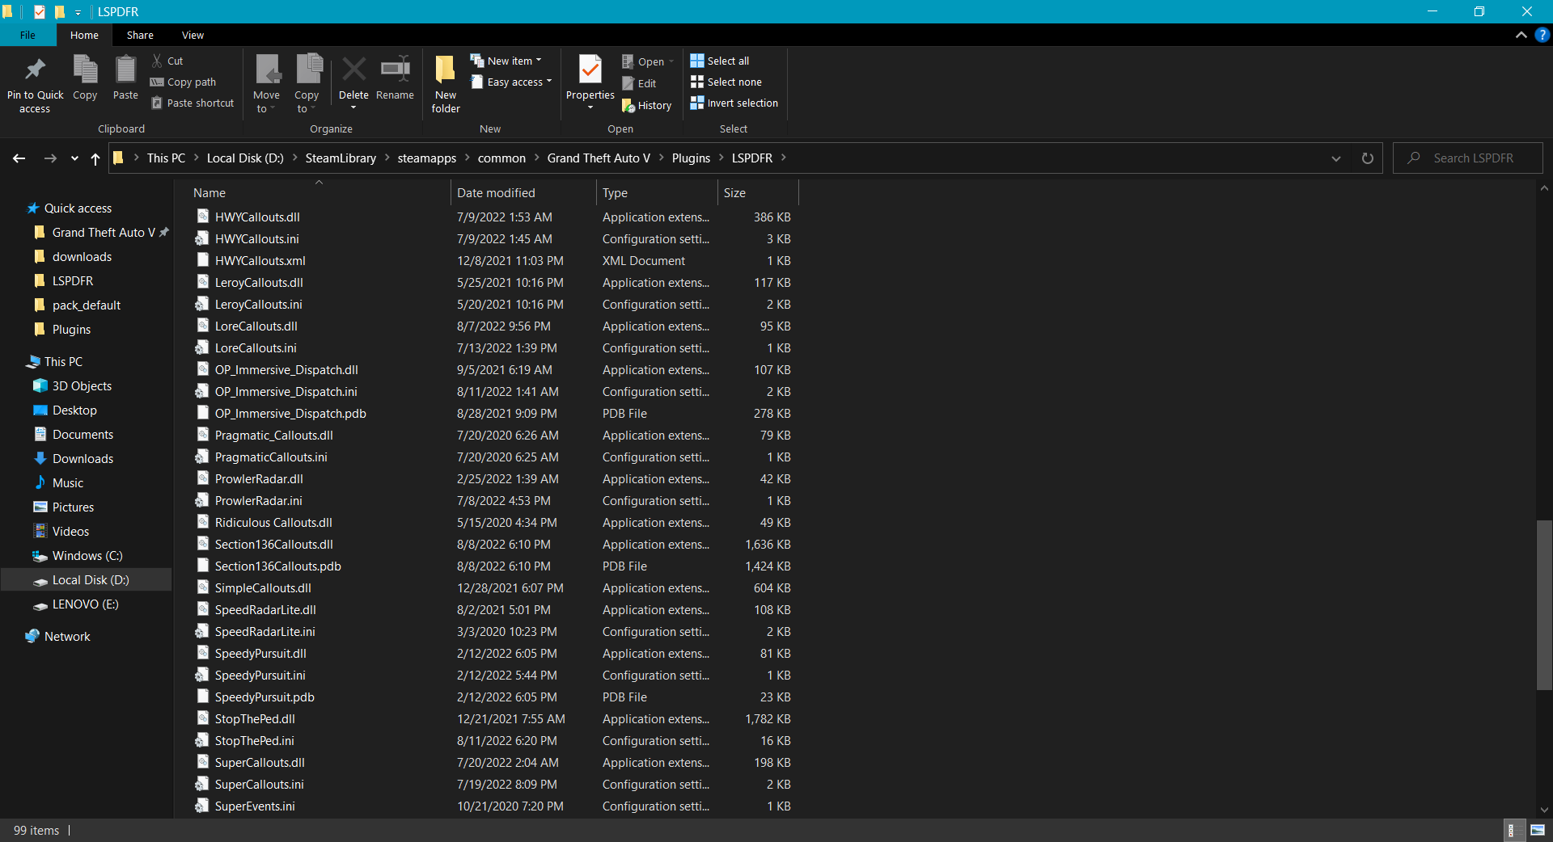Click the History icon in Open group
Viewport: 1553px width, 842px height.
628,106
